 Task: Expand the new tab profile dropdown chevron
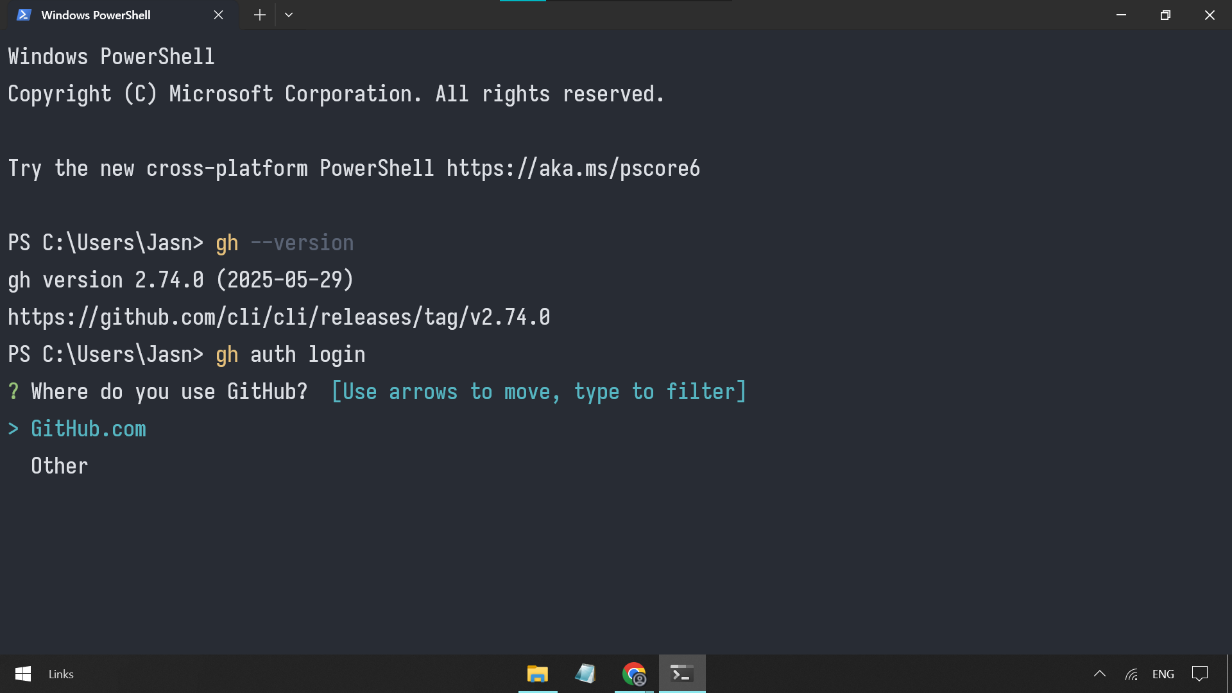(x=289, y=15)
